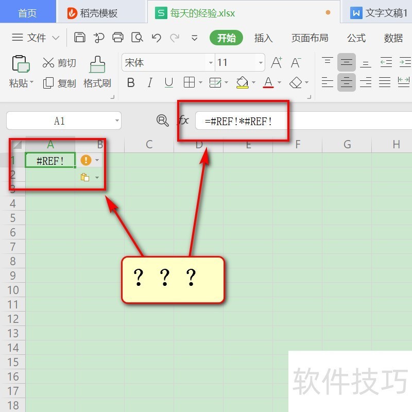Switch to the 开始 ribbon tab
The width and height of the screenshot is (412, 412).
(x=226, y=38)
